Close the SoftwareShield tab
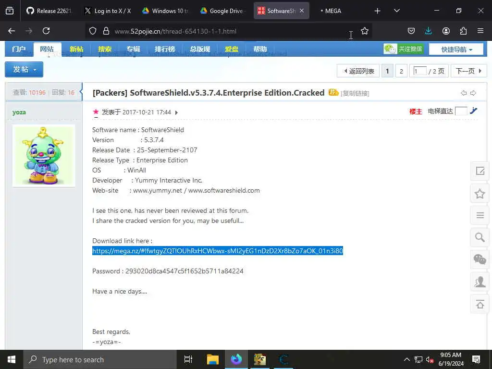492x369 pixels. coord(302,11)
